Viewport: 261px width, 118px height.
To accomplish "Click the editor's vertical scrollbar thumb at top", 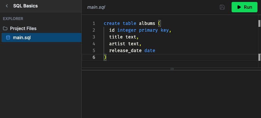I will click(259, 23).
